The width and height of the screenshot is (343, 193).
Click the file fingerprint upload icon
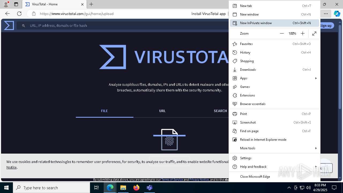169,140
